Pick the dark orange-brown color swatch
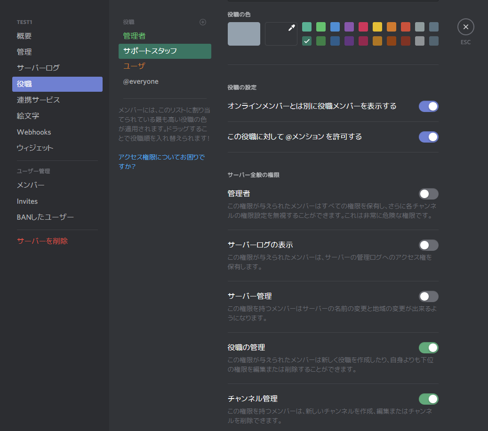The width and height of the screenshot is (488, 431). coord(392,41)
